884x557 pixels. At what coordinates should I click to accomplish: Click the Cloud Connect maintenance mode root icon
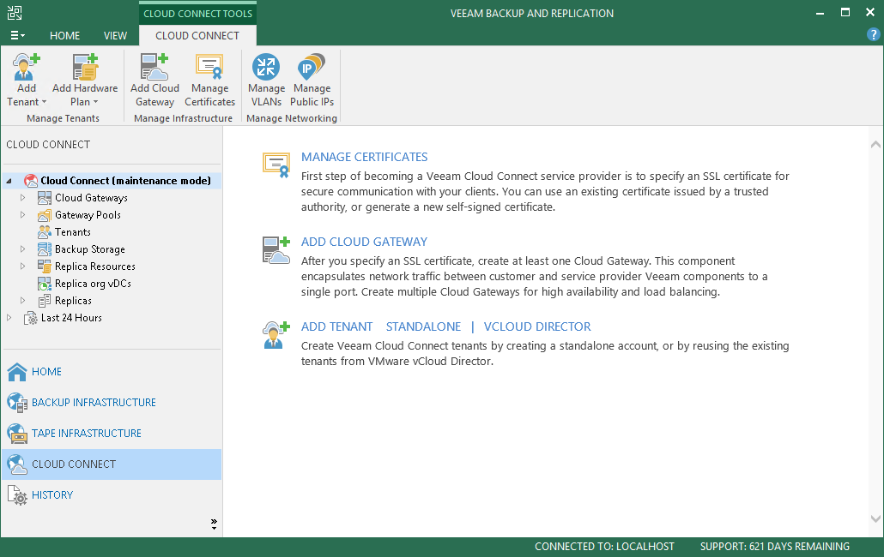(30, 181)
